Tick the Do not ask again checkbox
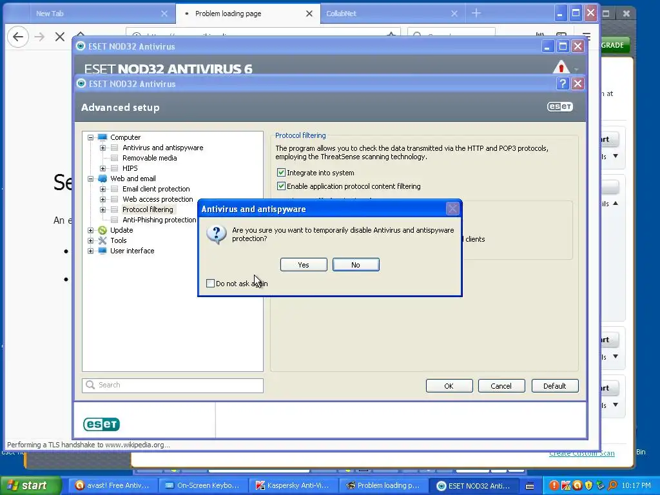Image resolution: width=660 pixels, height=495 pixels. pyautogui.click(x=211, y=284)
